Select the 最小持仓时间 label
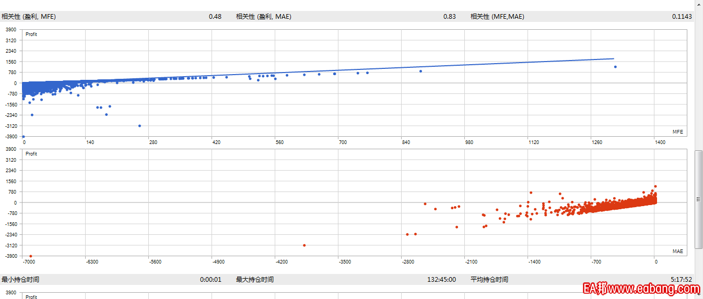Screen dimensions: 703x299 click(20, 280)
